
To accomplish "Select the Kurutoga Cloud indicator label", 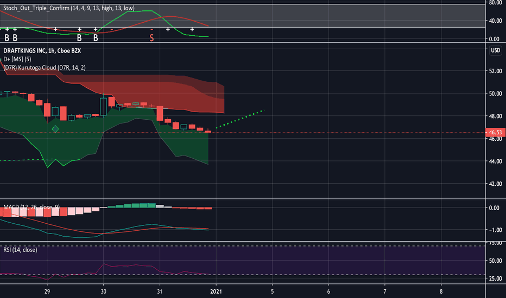I will 45,67.
